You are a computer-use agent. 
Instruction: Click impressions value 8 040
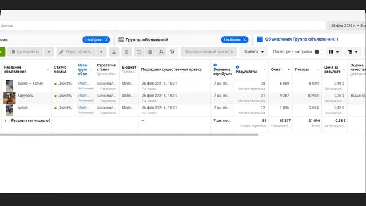(313, 84)
